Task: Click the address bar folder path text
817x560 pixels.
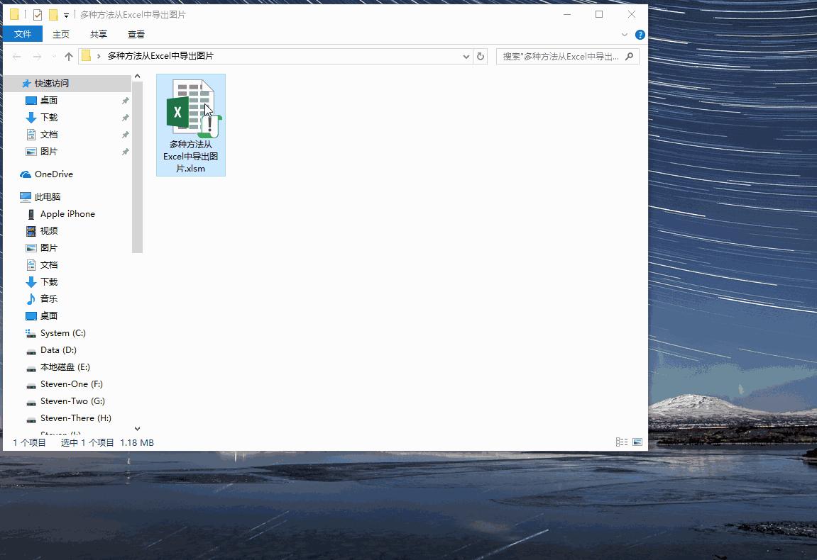Action: coord(160,56)
